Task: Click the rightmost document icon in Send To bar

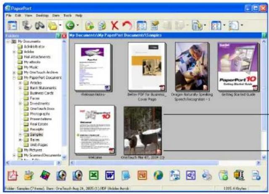Action: click(x=256, y=175)
